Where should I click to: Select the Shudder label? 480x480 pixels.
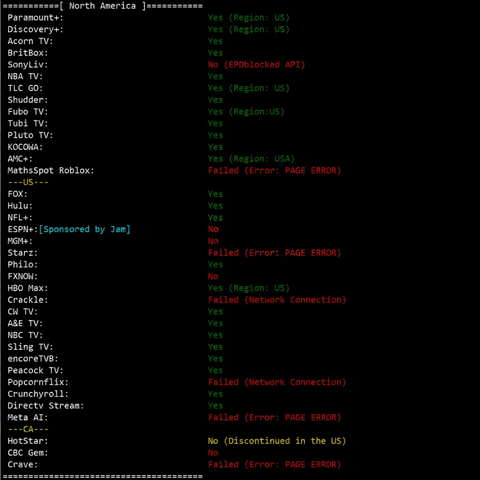tap(28, 100)
